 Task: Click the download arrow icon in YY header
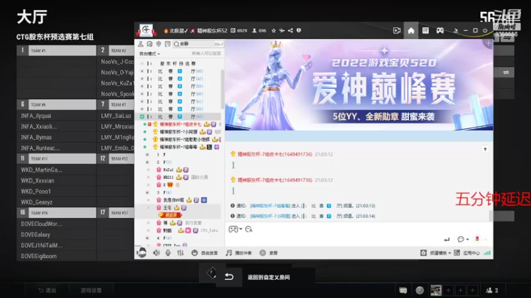(456, 30)
